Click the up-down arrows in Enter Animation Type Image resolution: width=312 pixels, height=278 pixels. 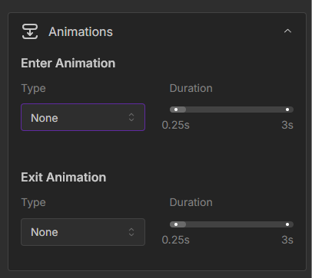click(x=131, y=117)
